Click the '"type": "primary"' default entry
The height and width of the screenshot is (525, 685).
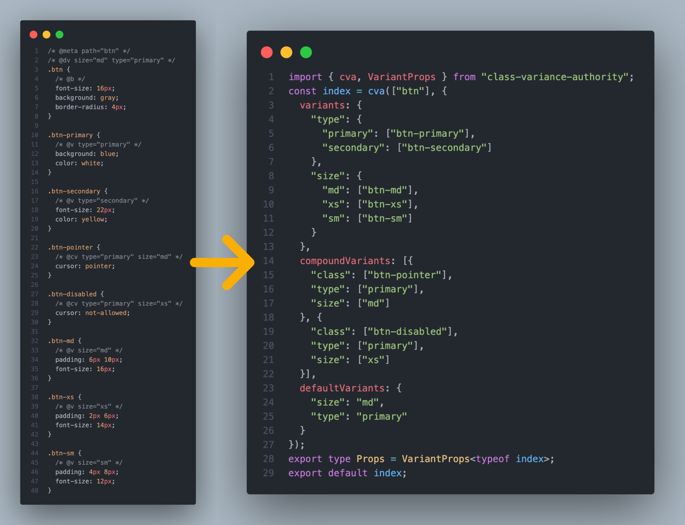click(359, 416)
